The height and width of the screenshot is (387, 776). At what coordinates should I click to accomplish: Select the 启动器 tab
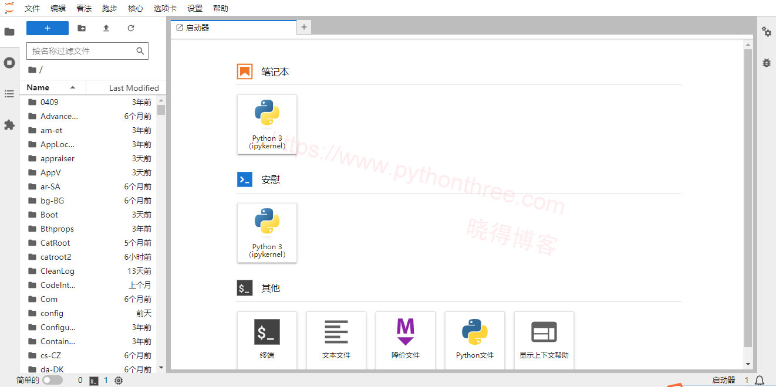(x=234, y=28)
